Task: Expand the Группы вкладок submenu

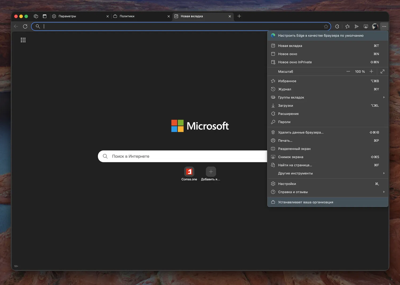Action: coord(328,97)
